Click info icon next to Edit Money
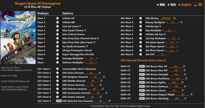The height and width of the screenshot is (108, 205). pos(174,18)
